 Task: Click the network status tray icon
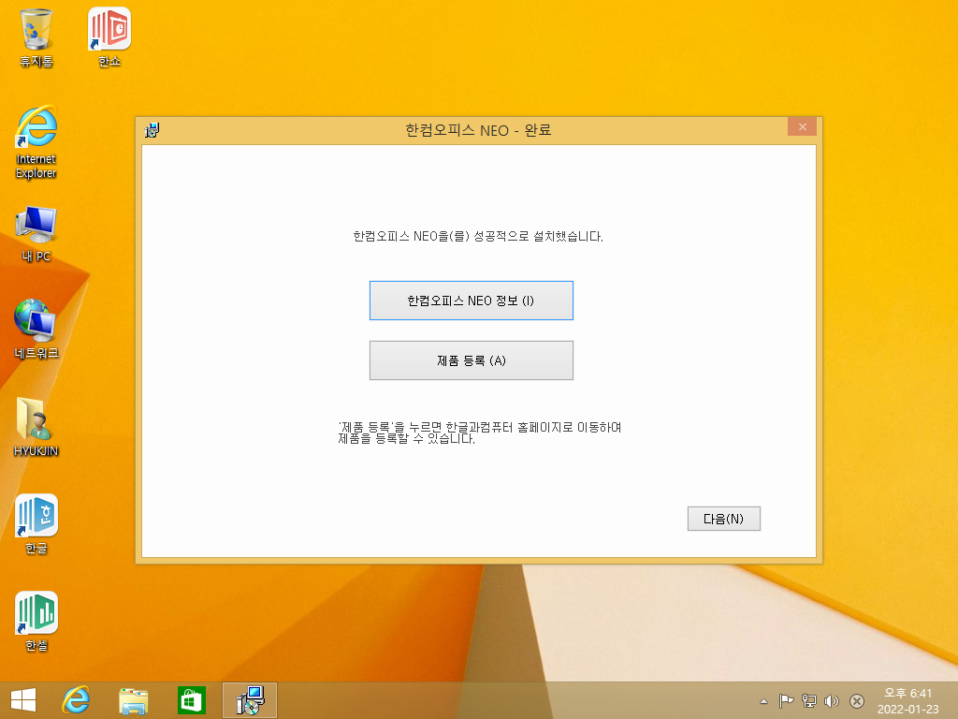point(809,701)
